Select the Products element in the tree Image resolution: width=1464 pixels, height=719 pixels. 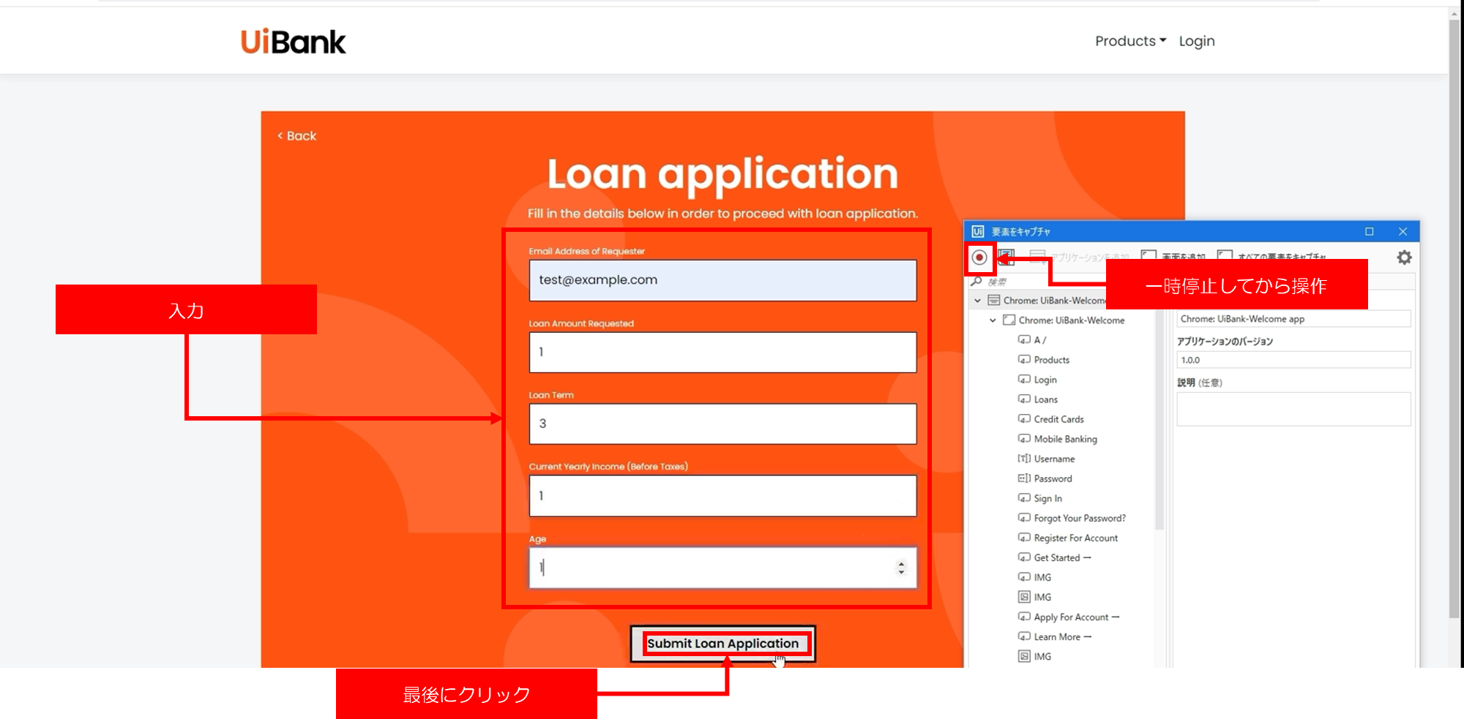tap(1051, 360)
